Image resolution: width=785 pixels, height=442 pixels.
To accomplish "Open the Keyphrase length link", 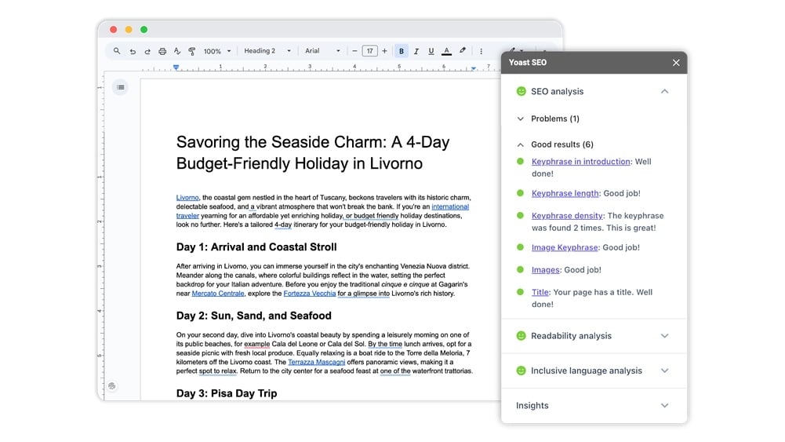I will pyautogui.click(x=565, y=193).
